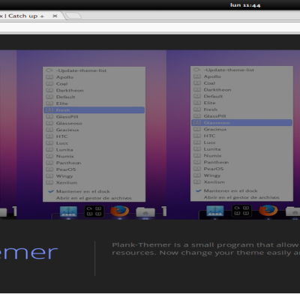Select Glasseoso in the left theme menu
Viewport: 300px width, 300px height.
(x=94, y=123)
